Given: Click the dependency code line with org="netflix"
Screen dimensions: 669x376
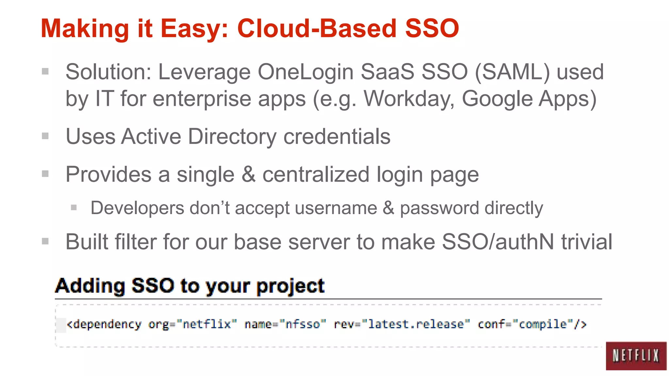Looking at the screenshot, I should coord(327,324).
